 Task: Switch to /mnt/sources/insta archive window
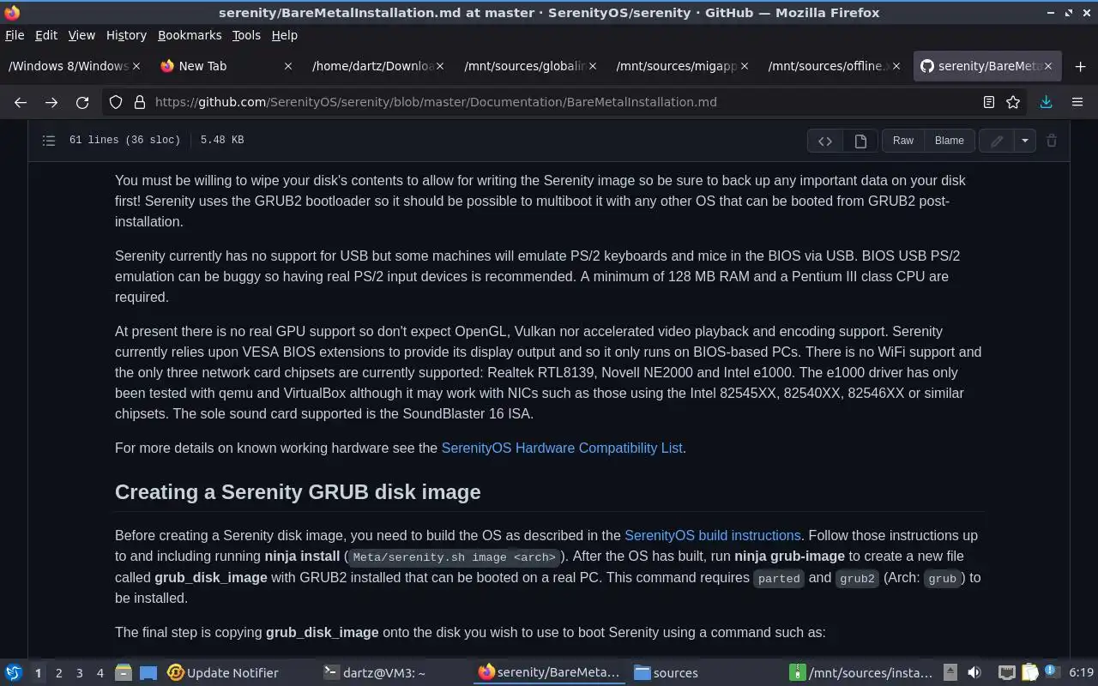[860, 673]
